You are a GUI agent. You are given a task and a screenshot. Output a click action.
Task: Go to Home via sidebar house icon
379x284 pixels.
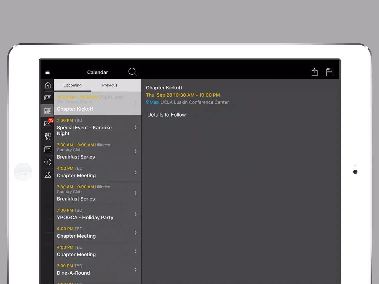point(48,85)
